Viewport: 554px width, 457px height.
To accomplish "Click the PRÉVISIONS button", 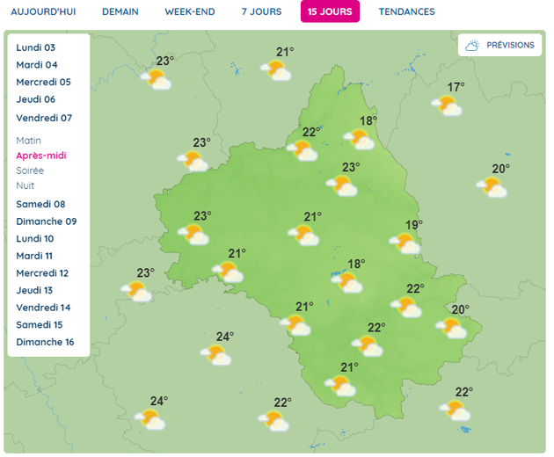I will click(x=499, y=45).
